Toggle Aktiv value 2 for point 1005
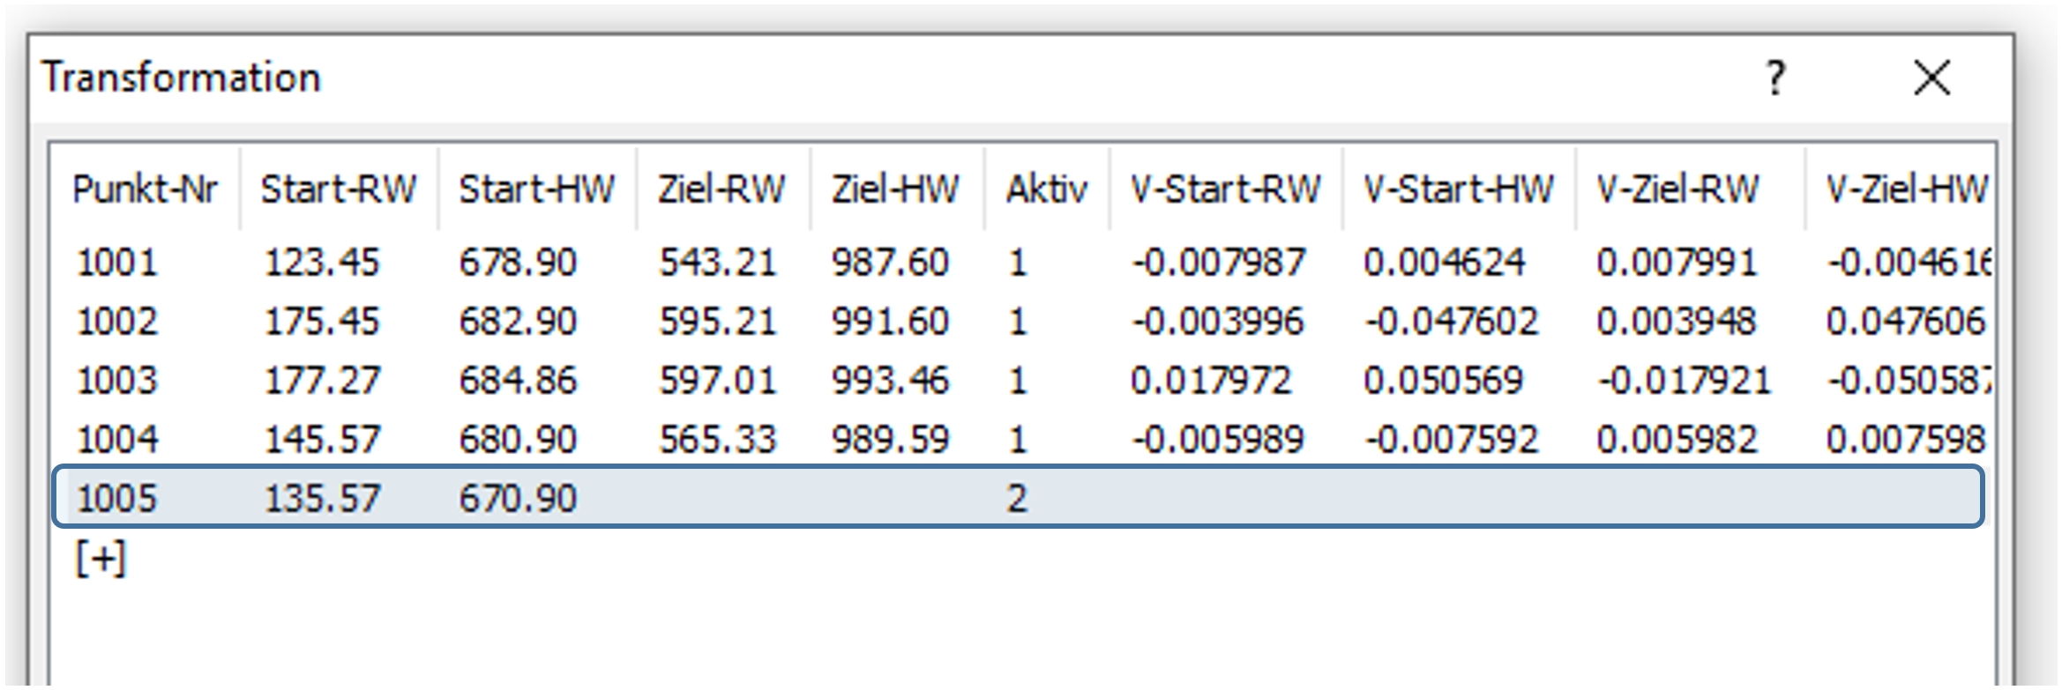2062x690 pixels. point(1017,499)
